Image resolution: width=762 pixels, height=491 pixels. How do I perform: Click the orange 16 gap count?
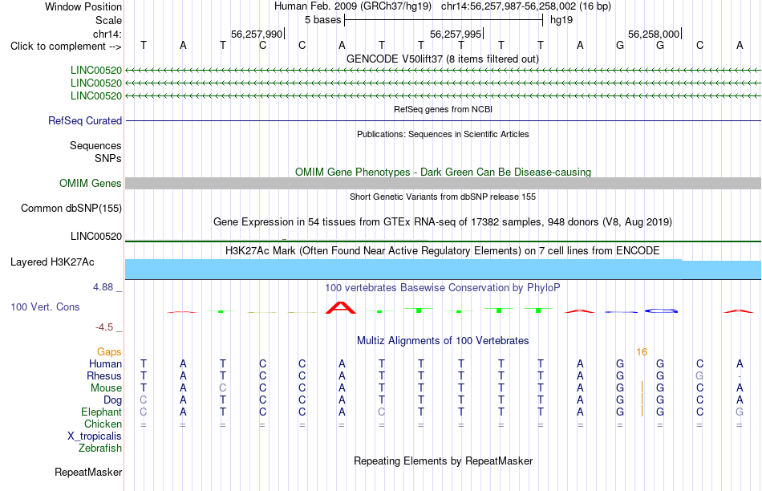click(x=642, y=352)
